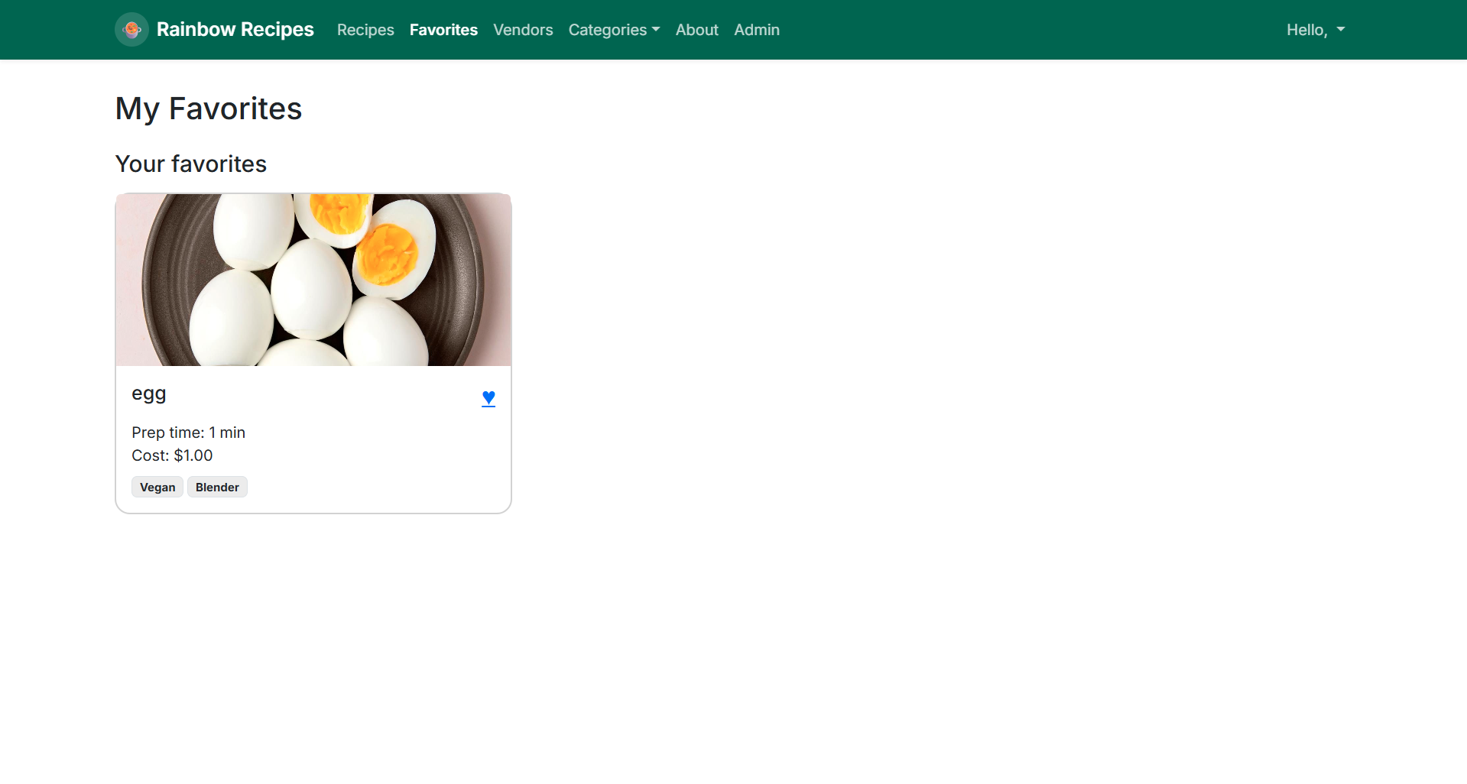Click the Rainbow Recipes logo icon

point(131,30)
